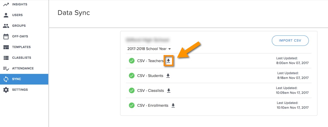Open the Templates section
Image resolution: width=328 pixels, height=127 pixels.
[24, 47]
